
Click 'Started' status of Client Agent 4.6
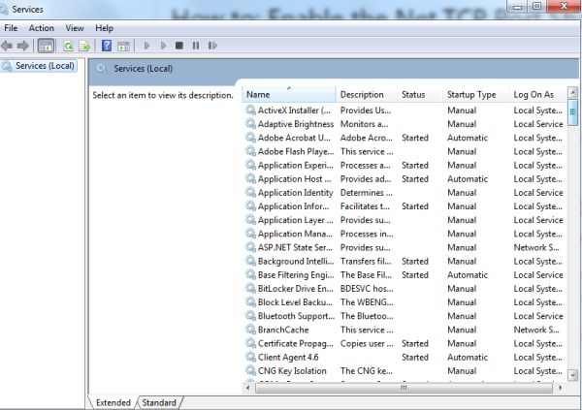click(x=415, y=358)
